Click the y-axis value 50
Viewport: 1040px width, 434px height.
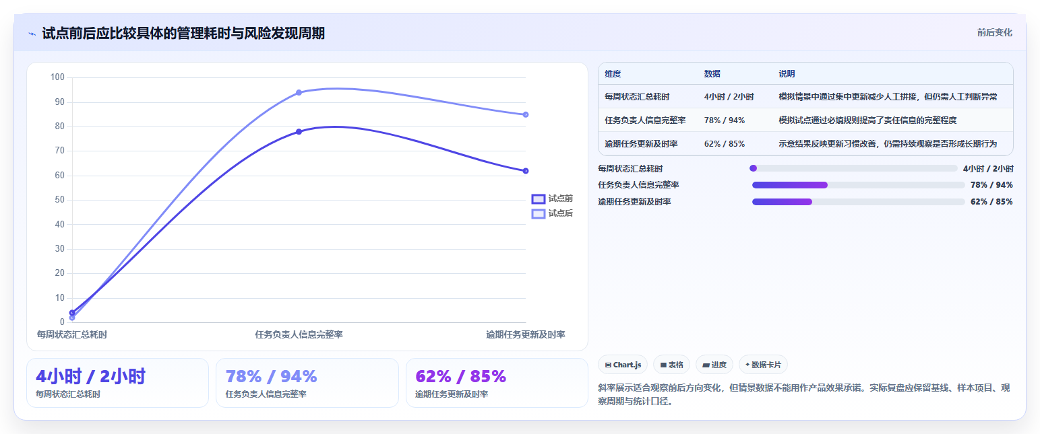point(59,200)
